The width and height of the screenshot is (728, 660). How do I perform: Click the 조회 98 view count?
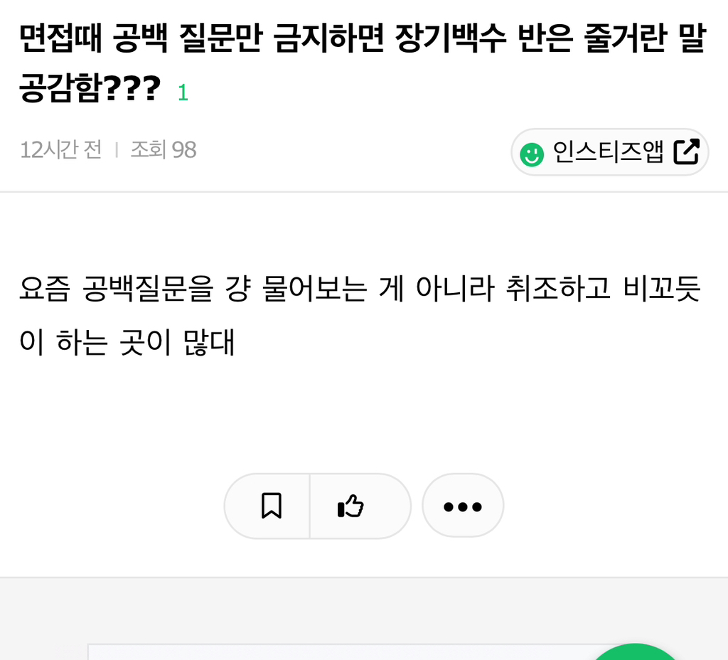163,150
